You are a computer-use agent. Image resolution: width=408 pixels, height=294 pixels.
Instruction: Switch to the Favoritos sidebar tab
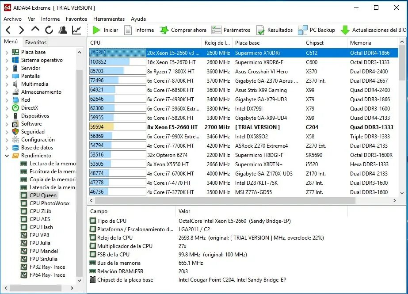[36, 42]
